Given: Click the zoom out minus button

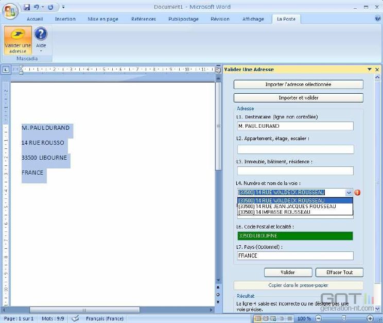Looking at the screenshot, I should tap(318, 318).
